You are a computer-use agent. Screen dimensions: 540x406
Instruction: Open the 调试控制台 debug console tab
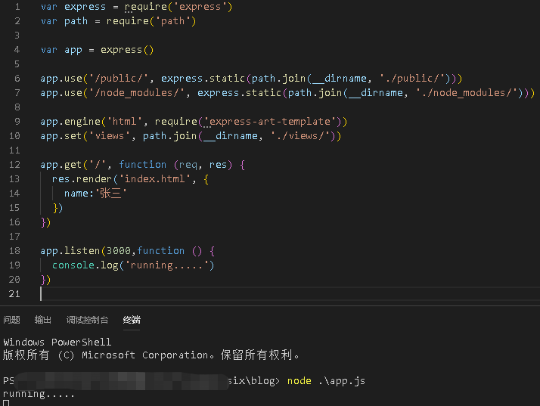87,320
